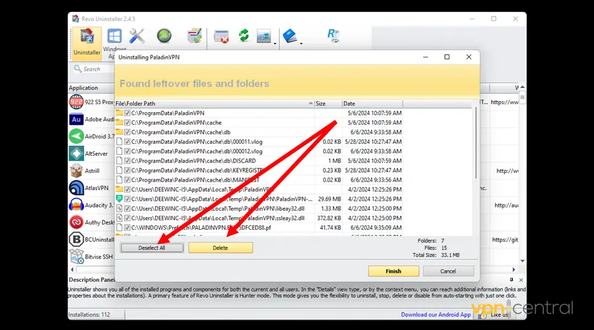Image resolution: width=594 pixels, height=330 pixels.
Task: Click the Revo Pro upgrade icon
Action: pos(333,36)
